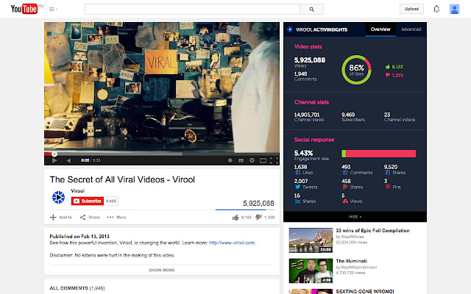Click the StumbleUpon Views icon

tap(345, 201)
